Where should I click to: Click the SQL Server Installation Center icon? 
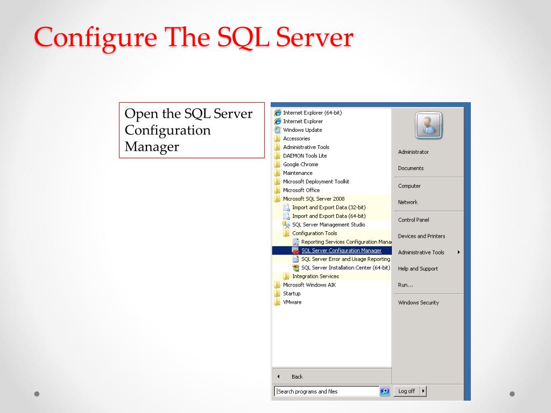[x=296, y=268]
